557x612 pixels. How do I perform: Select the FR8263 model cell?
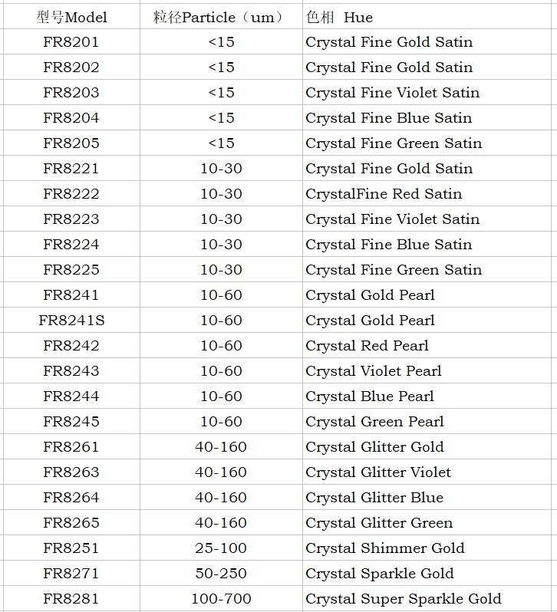(x=71, y=472)
